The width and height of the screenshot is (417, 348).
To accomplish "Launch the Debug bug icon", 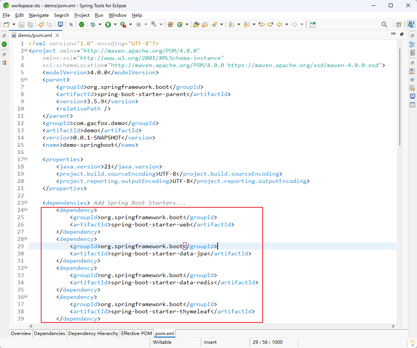I will (x=93, y=24).
